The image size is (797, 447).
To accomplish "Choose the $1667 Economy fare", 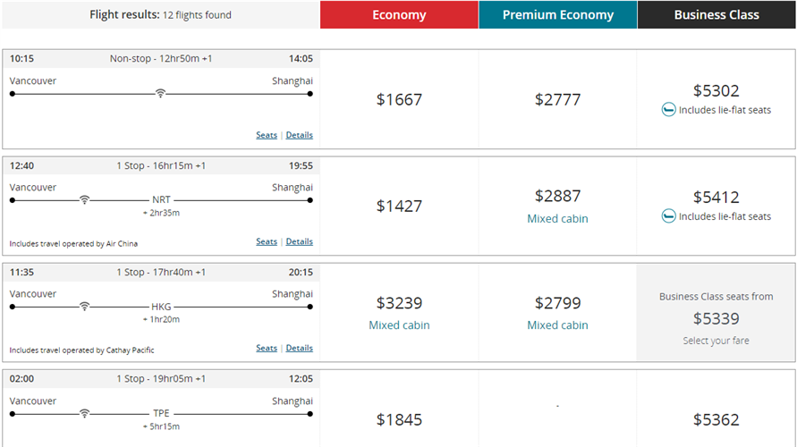I will [x=399, y=99].
